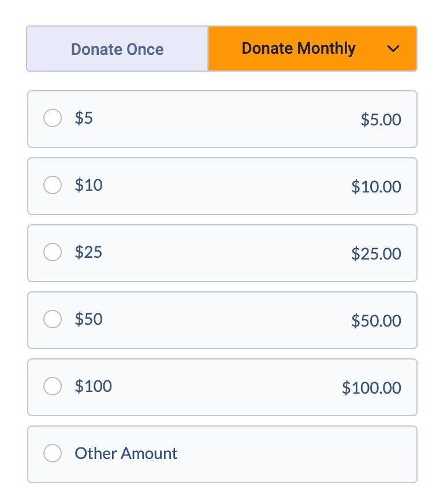Choose the $100 radio button
The width and height of the screenshot is (447, 500).
click(53, 387)
